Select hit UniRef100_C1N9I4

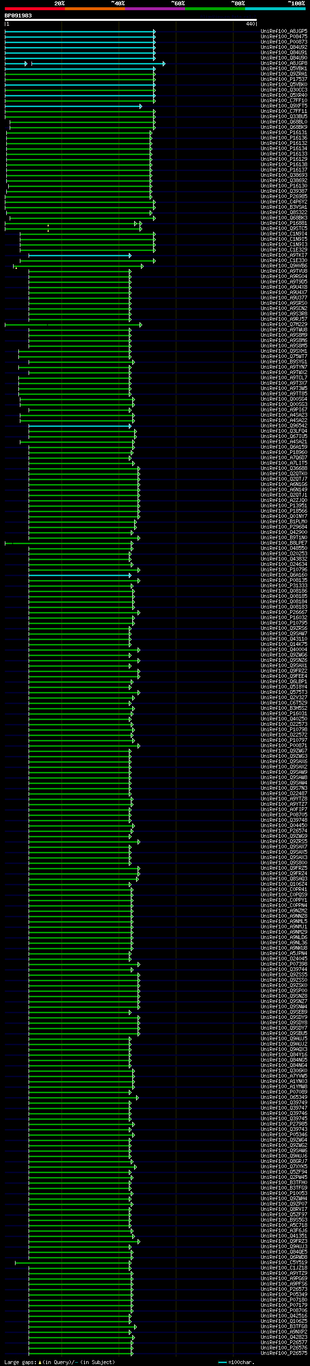[284, 234]
